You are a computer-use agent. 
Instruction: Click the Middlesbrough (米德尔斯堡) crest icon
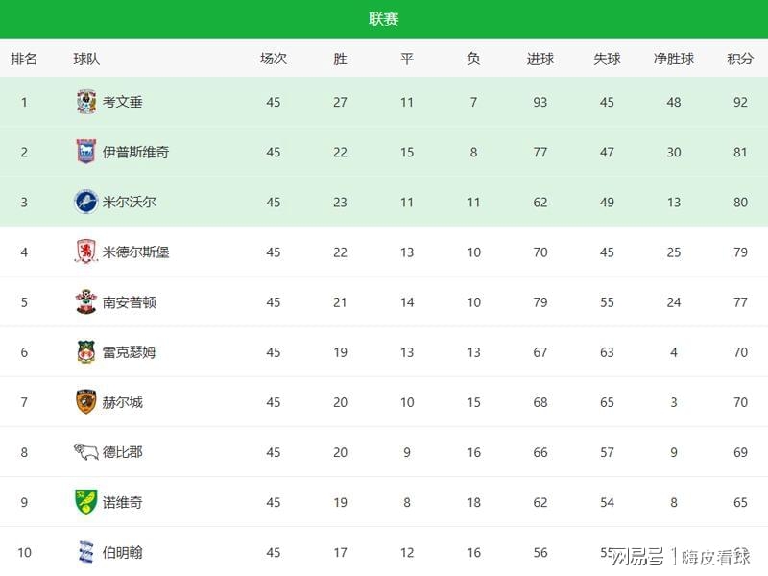pos(86,252)
